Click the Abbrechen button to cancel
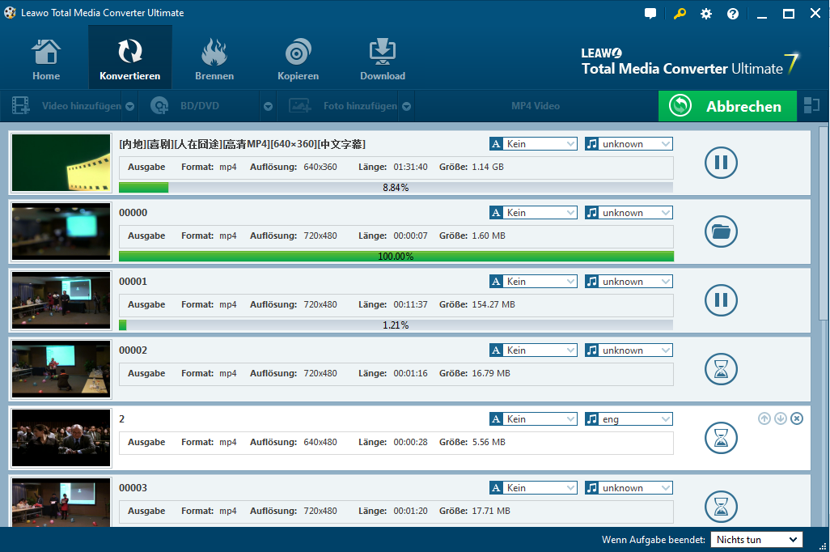The image size is (830, 552). 727,106
